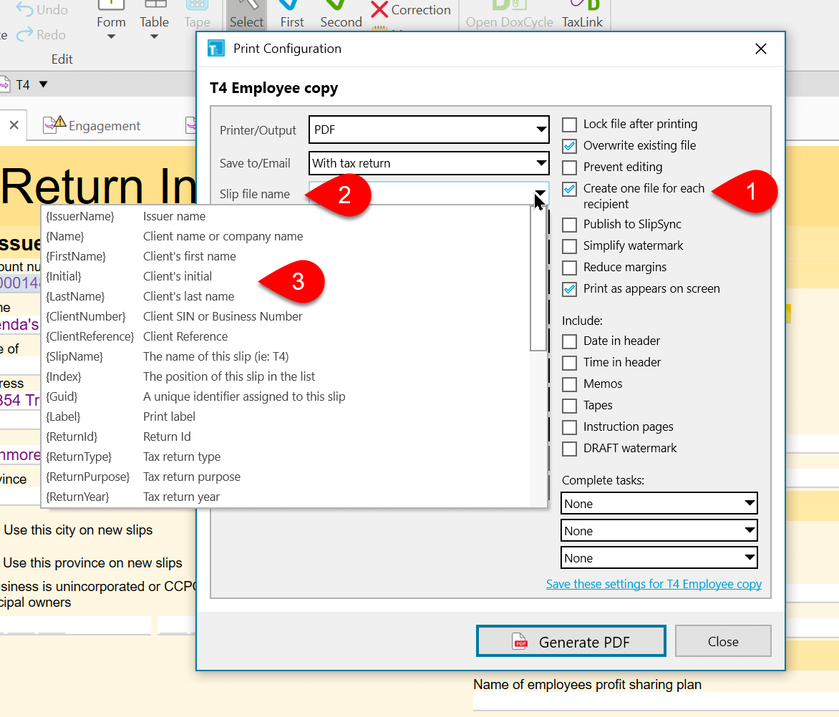Toggle Create one file for each recipient
The width and height of the screenshot is (839, 717).
pyautogui.click(x=569, y=189)
